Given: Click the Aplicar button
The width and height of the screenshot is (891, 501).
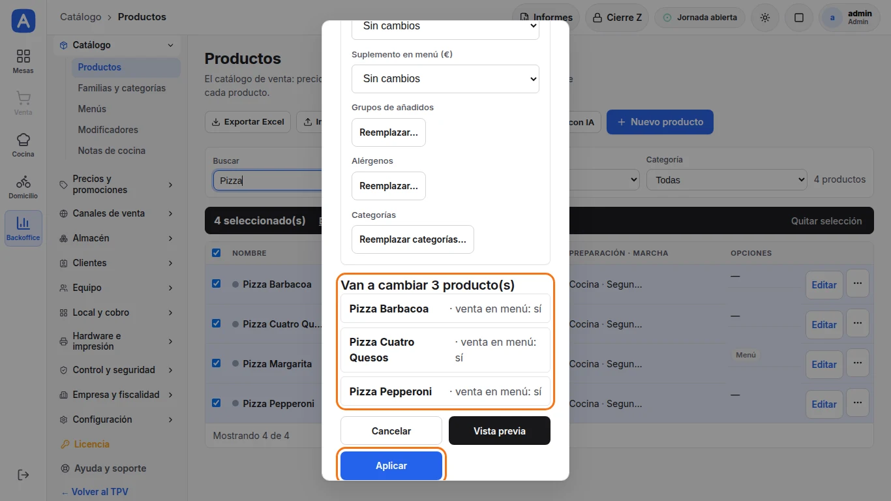Looking at the screenshot, I should 391,466.
